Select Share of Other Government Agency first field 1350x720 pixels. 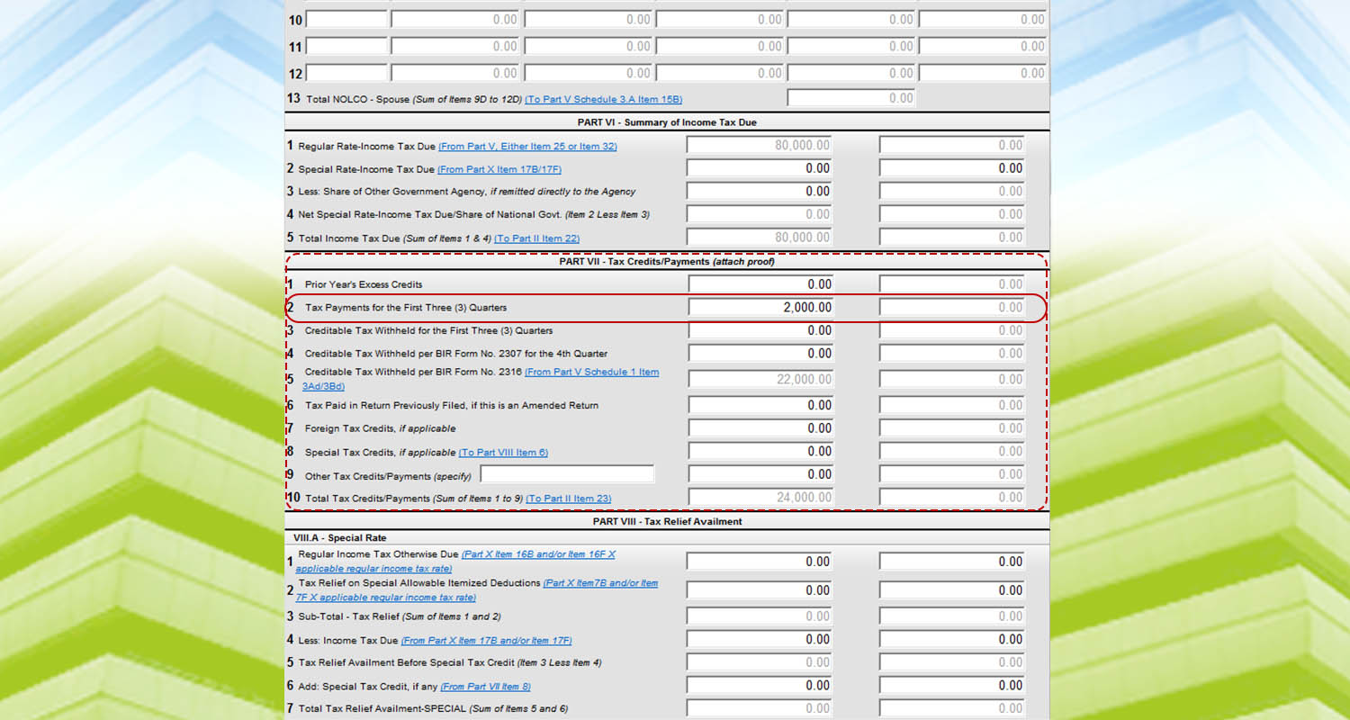tap(760, 191)
